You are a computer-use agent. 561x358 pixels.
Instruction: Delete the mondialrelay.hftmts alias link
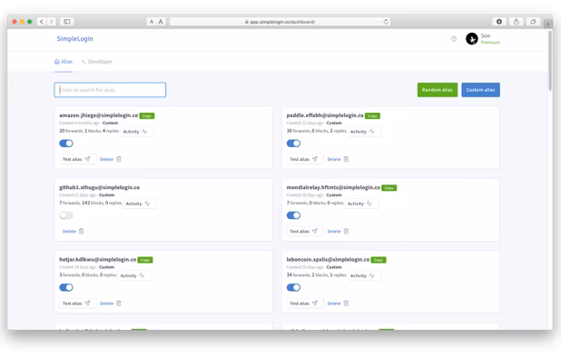[334, 232]
